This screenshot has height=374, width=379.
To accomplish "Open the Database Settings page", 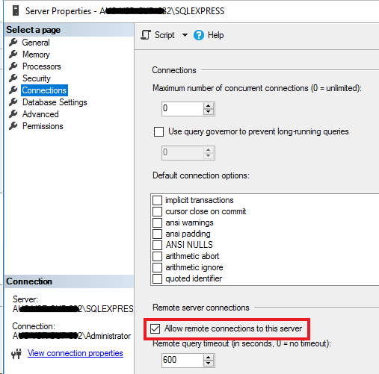I will click(x=55, y=102).
